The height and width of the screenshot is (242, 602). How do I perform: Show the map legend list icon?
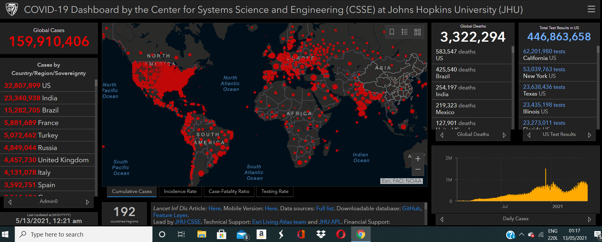405,32
